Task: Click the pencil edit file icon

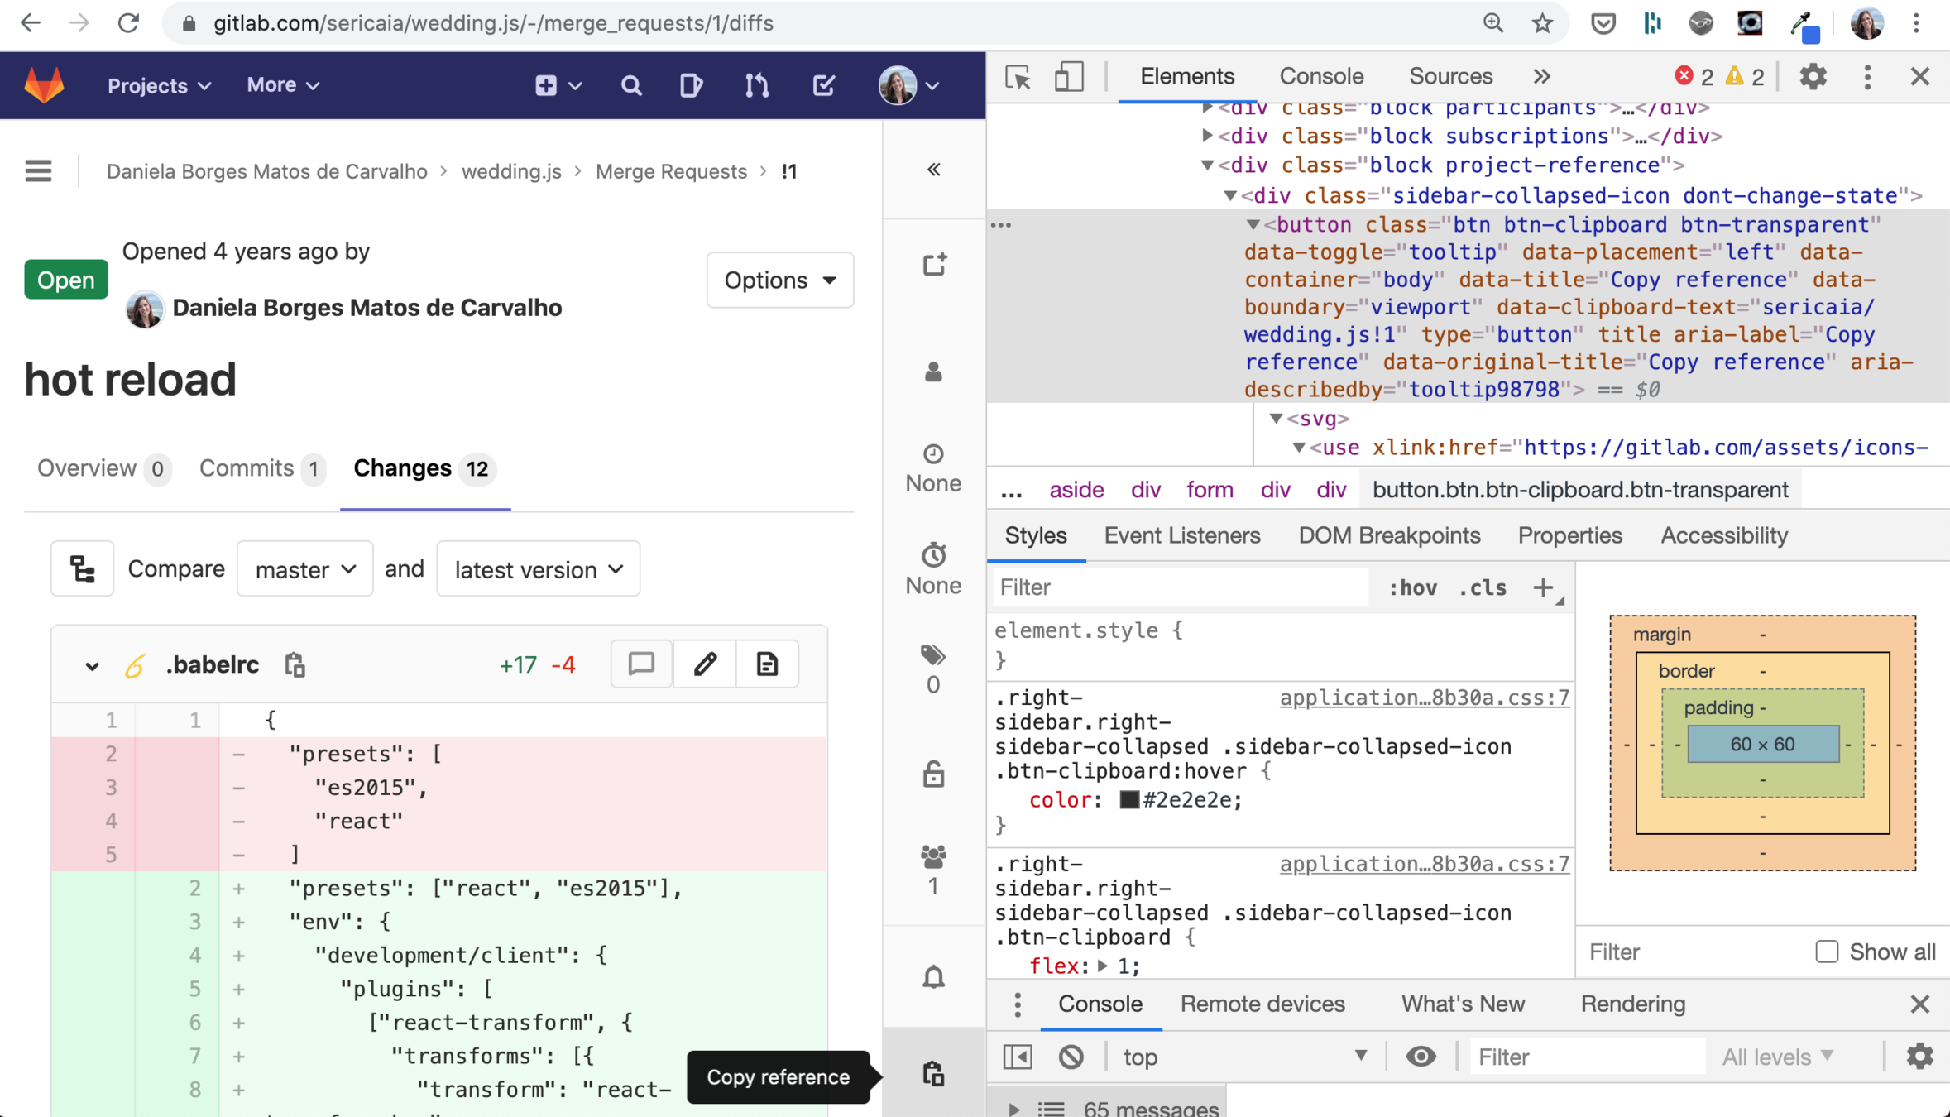Action: [705, 664]
